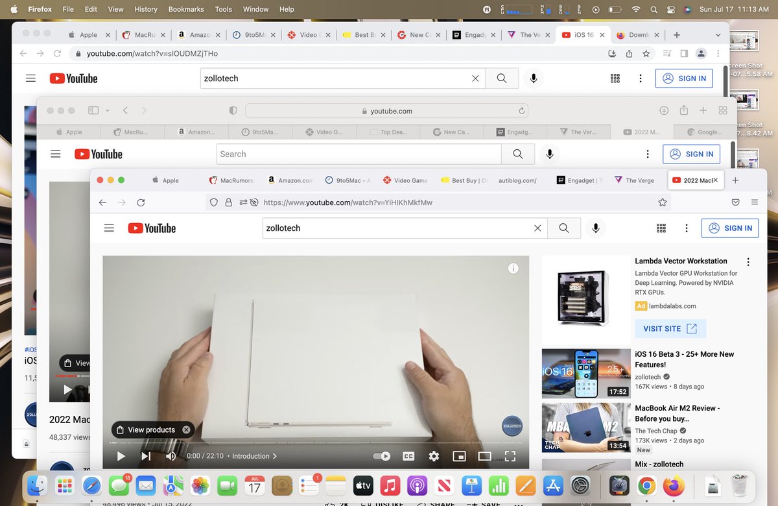
Task: Open Chrome media controls icon
Action: [667, 54]
